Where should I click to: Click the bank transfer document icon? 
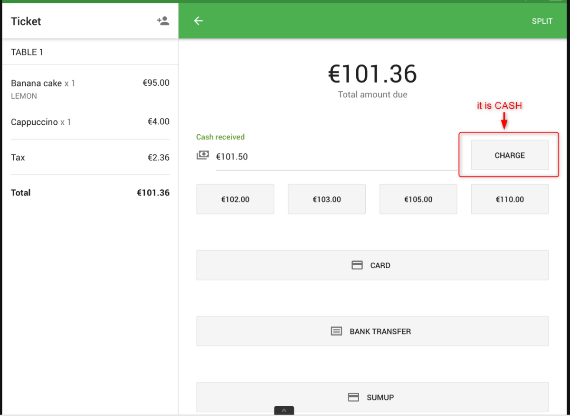coord(336,331)
